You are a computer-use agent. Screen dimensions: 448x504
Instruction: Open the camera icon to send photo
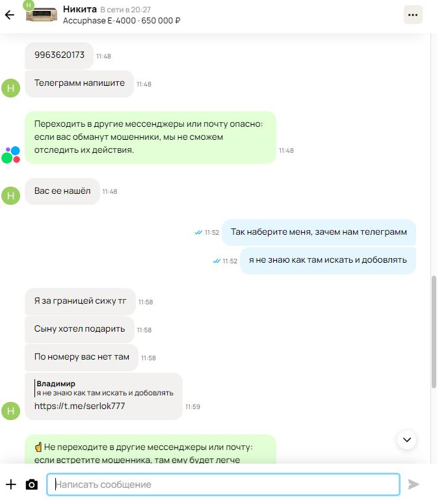tap(31, 484)
